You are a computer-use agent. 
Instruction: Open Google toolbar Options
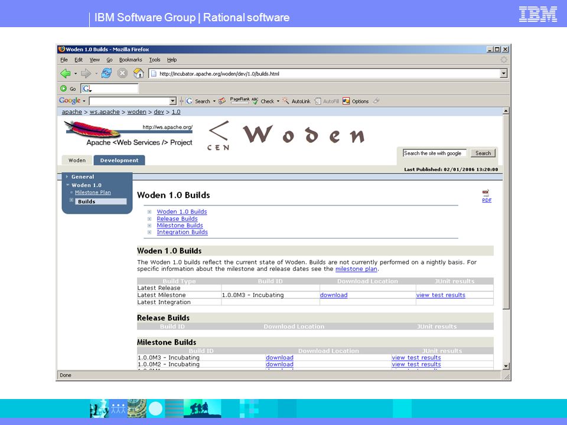tap(356, 101)
